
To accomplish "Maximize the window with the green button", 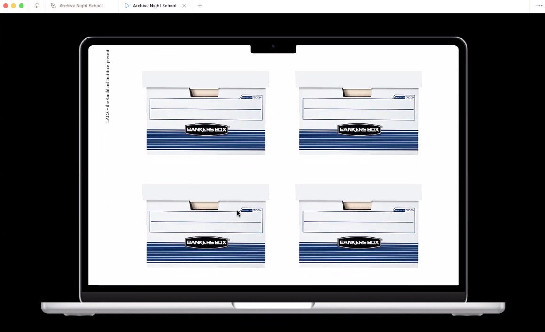I will click(x=21, y=6).
